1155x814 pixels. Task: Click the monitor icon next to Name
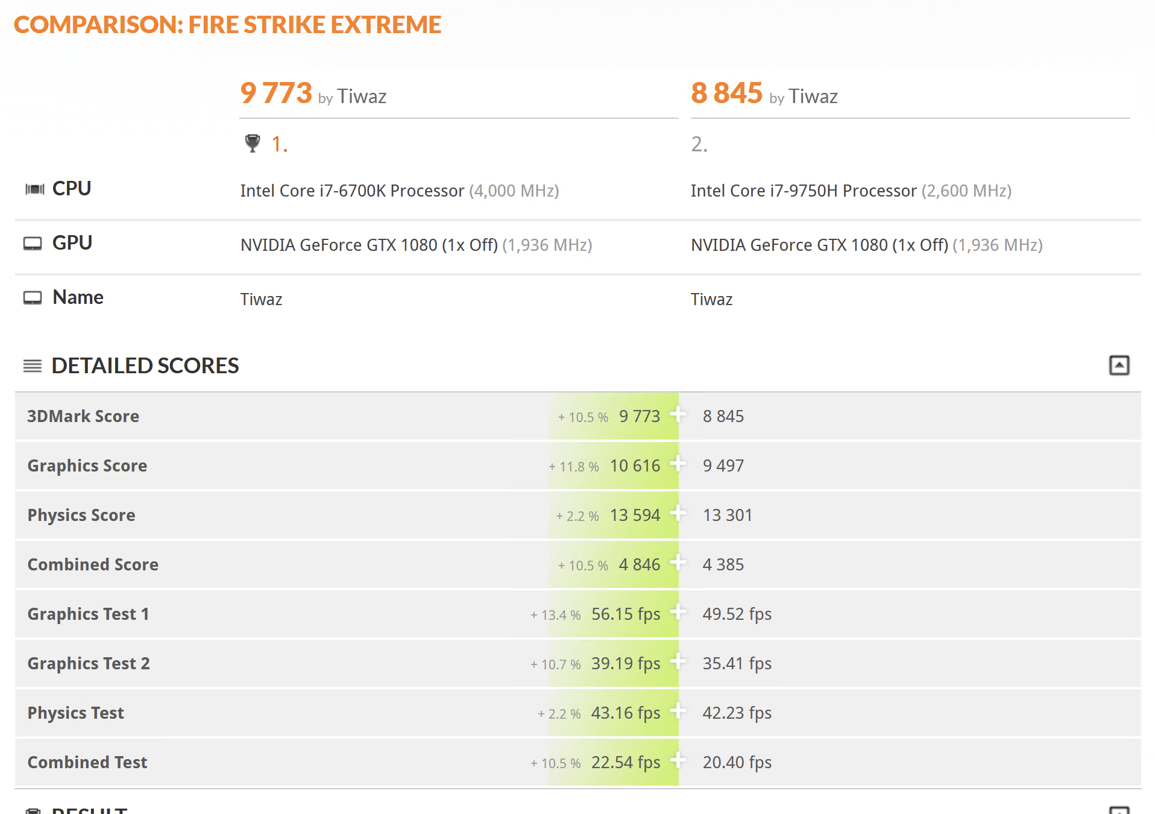[x=33, y=298]
